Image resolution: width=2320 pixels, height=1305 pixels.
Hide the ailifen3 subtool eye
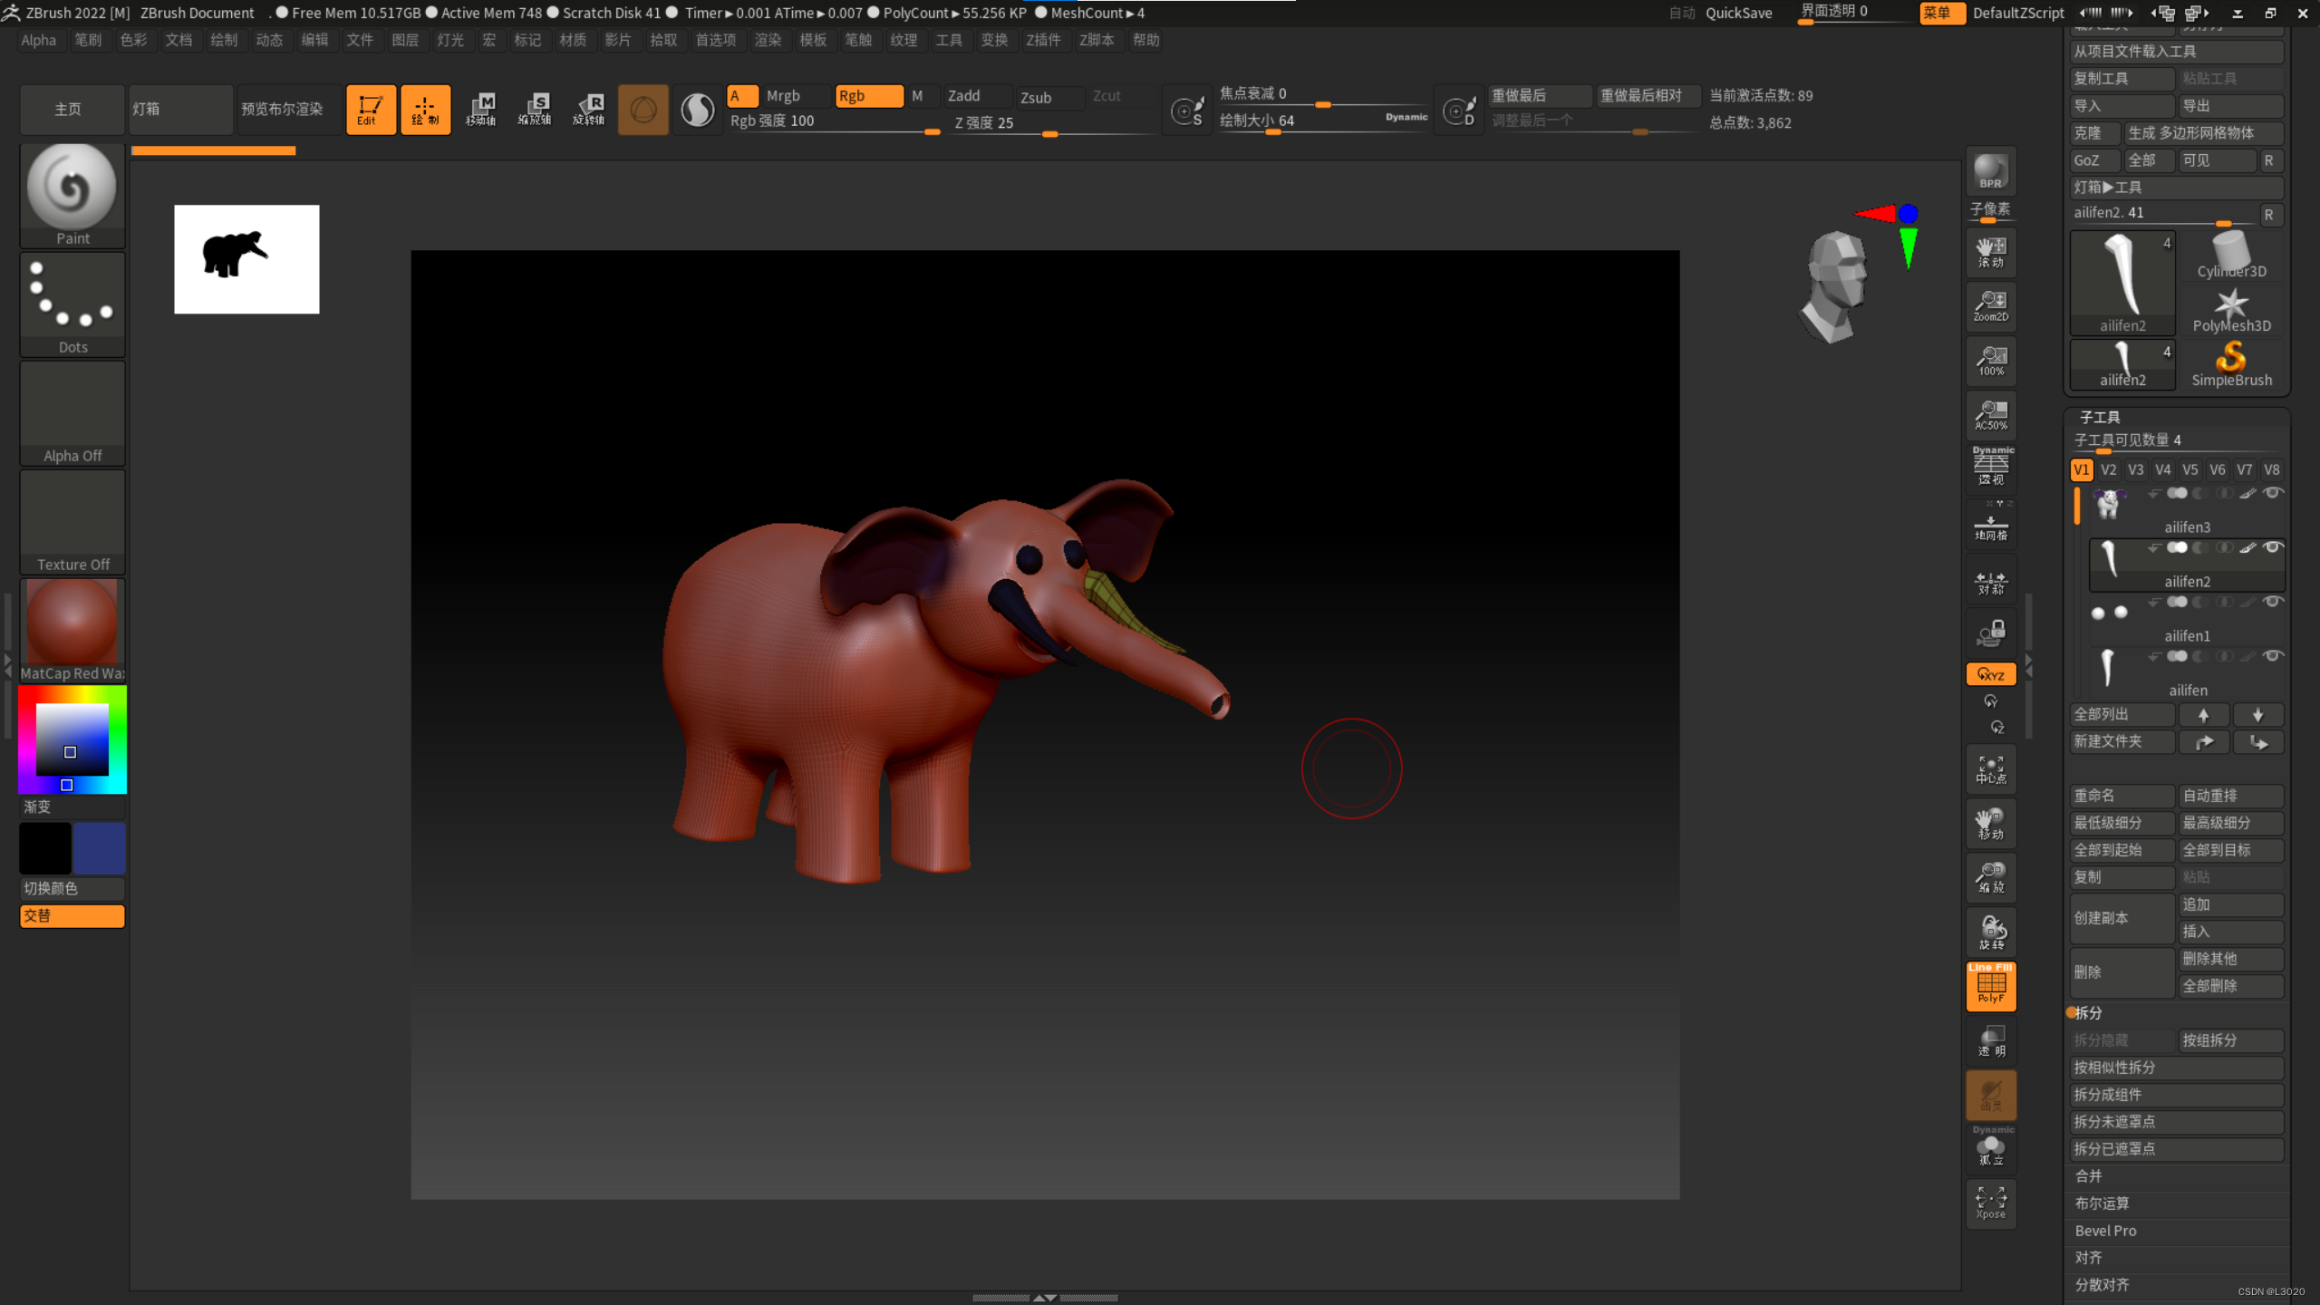click(2272, 493)
